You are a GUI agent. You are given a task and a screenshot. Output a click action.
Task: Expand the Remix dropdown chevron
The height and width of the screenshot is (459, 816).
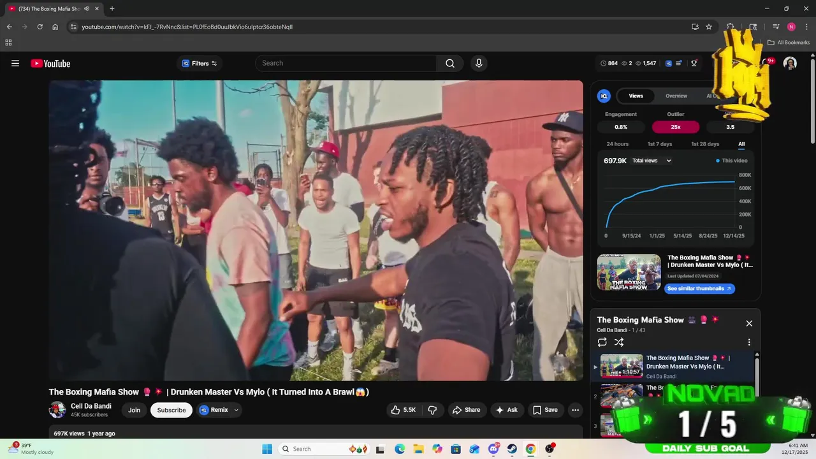(x=237, y=410)
